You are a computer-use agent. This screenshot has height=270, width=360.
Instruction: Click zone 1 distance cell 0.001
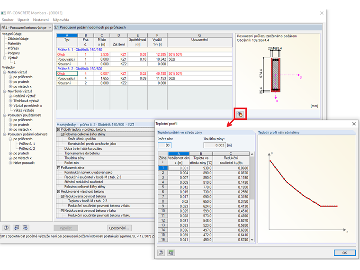(x=179, y=168)
